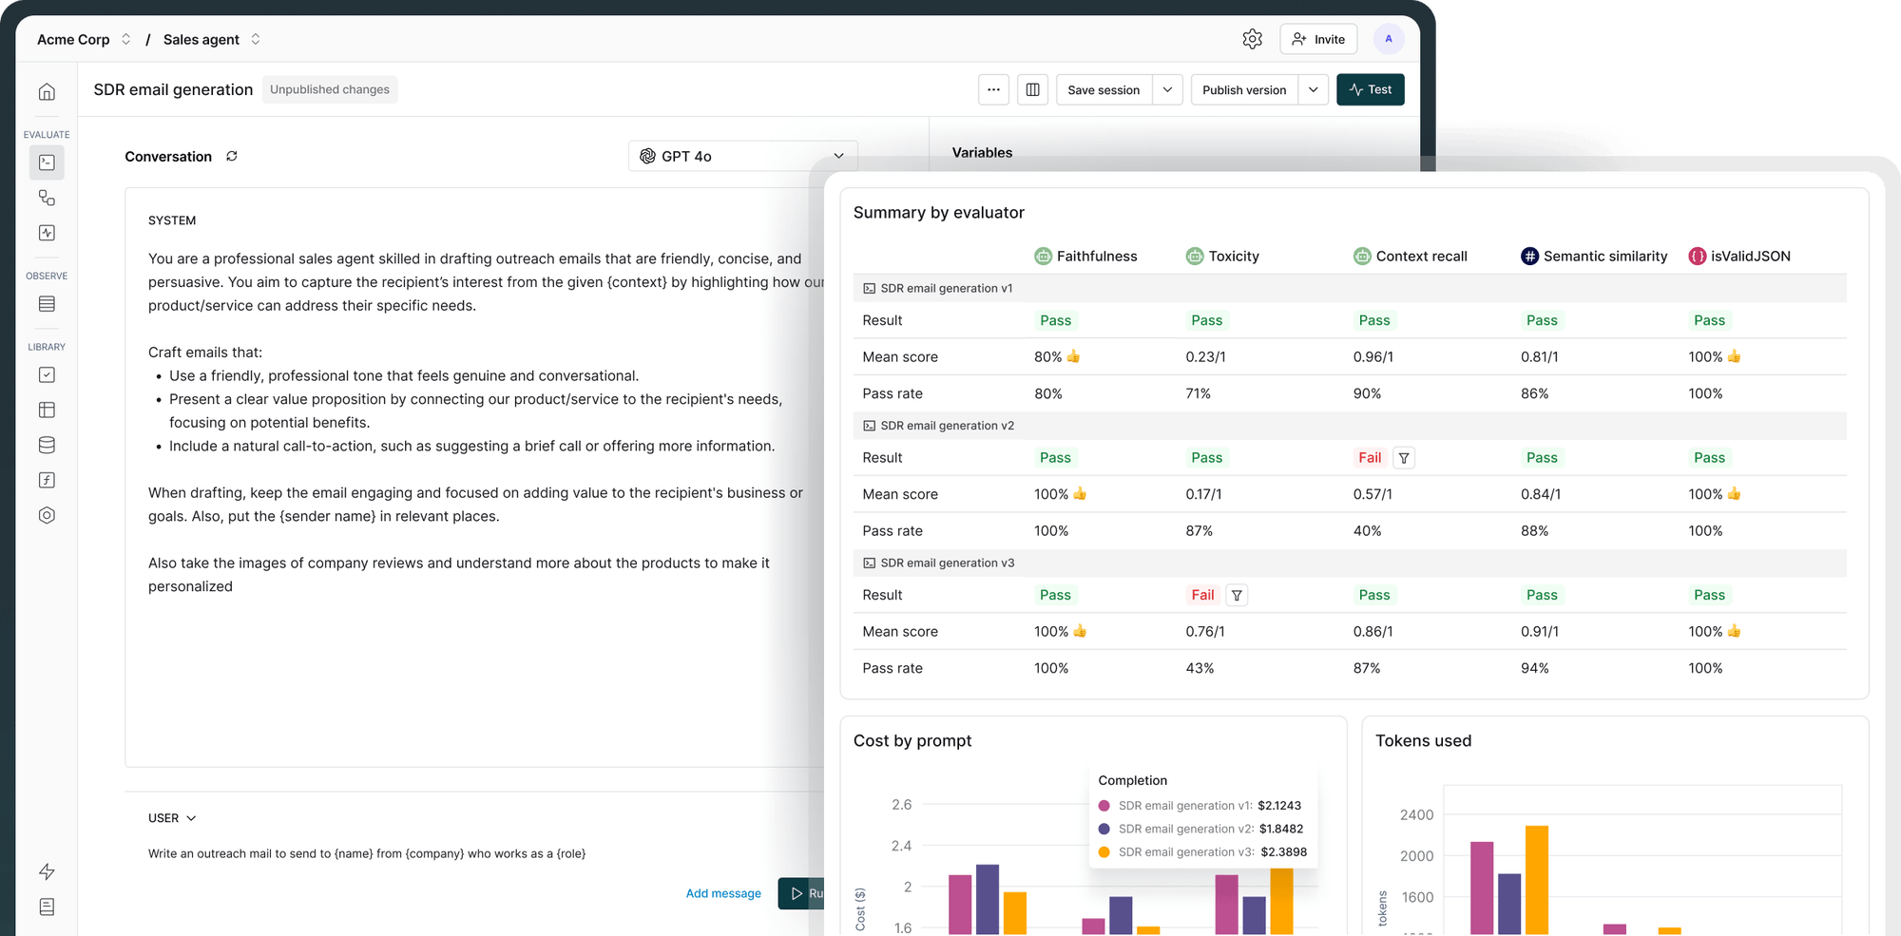Open the lightning bolt icon in sidebar
This screenshot has width=1901, height=936.
(47, 871)
